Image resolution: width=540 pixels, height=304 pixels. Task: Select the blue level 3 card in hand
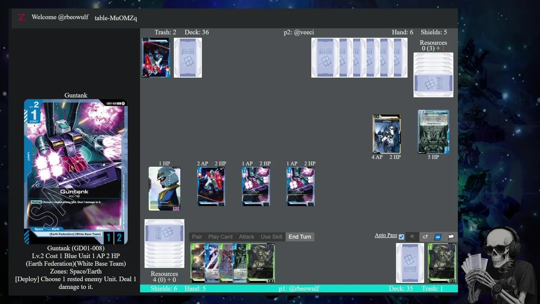[x=240, y=263]
